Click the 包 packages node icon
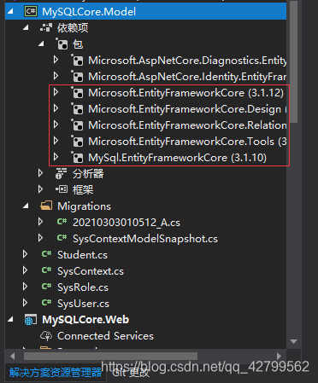This screenshot has height=383, width=318. (62, 44)
